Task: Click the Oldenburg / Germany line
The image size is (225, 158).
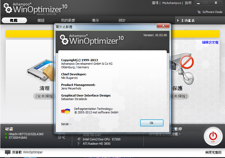Action: [x=75, y=67]
